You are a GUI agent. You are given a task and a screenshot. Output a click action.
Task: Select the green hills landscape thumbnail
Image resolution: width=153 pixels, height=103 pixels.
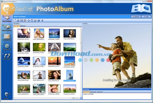point(70,47)
